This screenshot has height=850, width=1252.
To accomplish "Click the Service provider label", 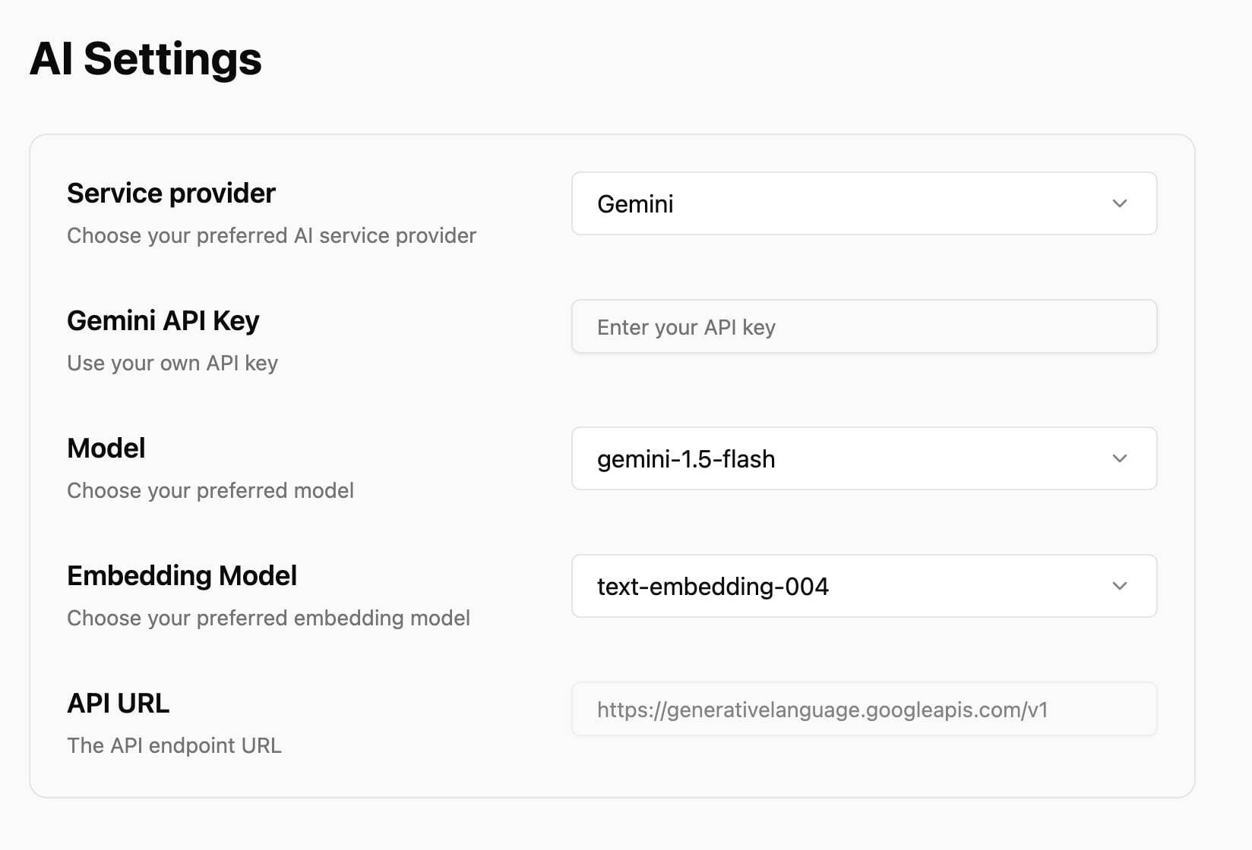I will click(171, 194).
